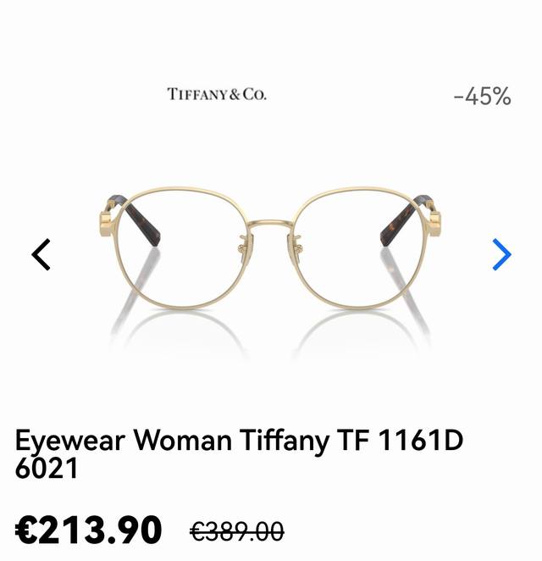Open the Eyewear Woman Tiffany product title
Viewport: 542px width, 561px height.
(x=239, y=454)
